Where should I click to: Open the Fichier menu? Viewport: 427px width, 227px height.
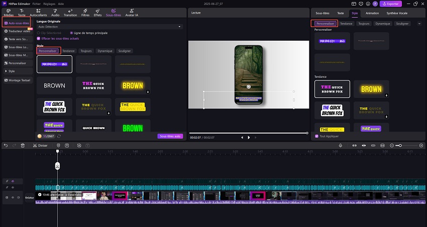pos(37,4)
